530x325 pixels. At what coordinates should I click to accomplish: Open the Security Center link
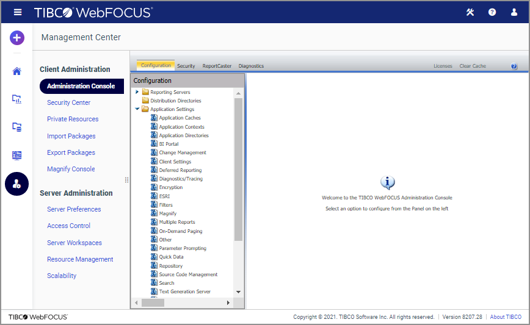tap(68, 102)
